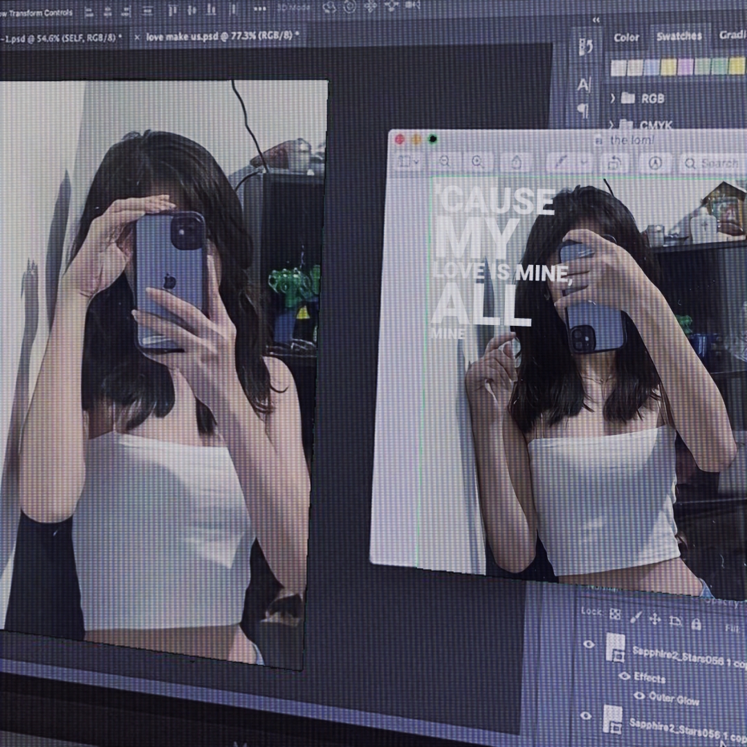747x747 pixels.
Task: Click the zoom out magnifier in Preview toolbar
Action: (444, 162)
